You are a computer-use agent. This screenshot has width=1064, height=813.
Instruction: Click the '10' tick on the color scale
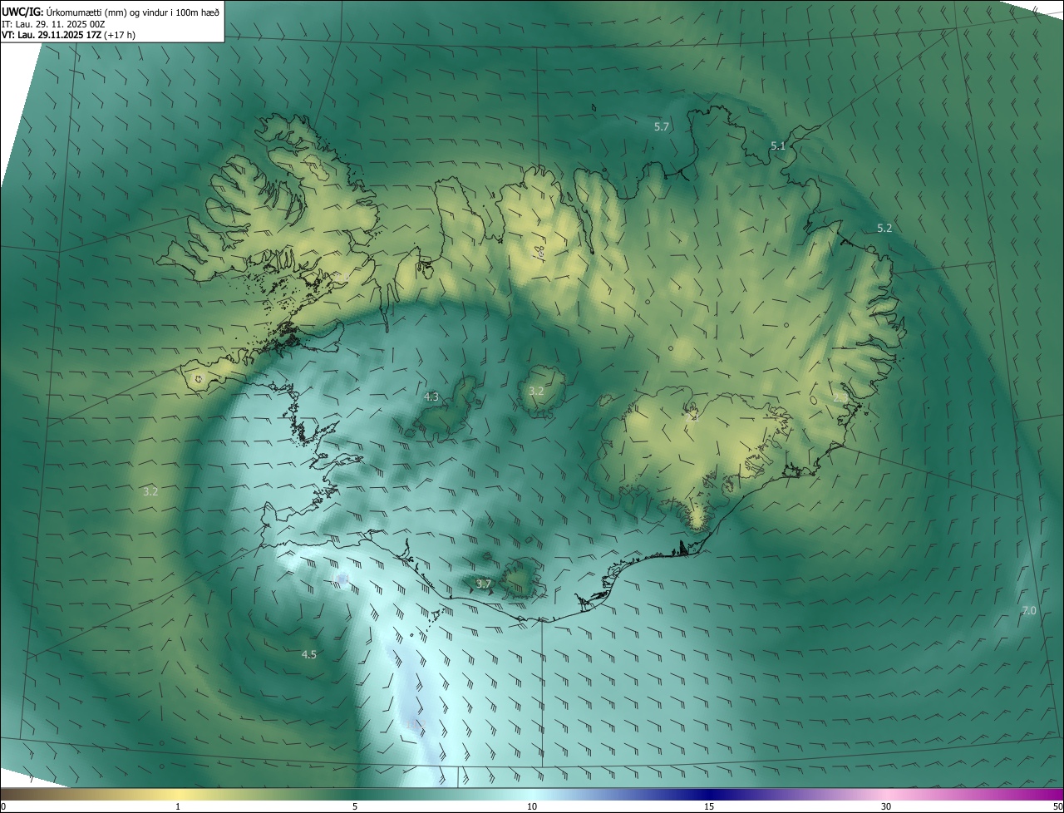(x=532, y=807)
